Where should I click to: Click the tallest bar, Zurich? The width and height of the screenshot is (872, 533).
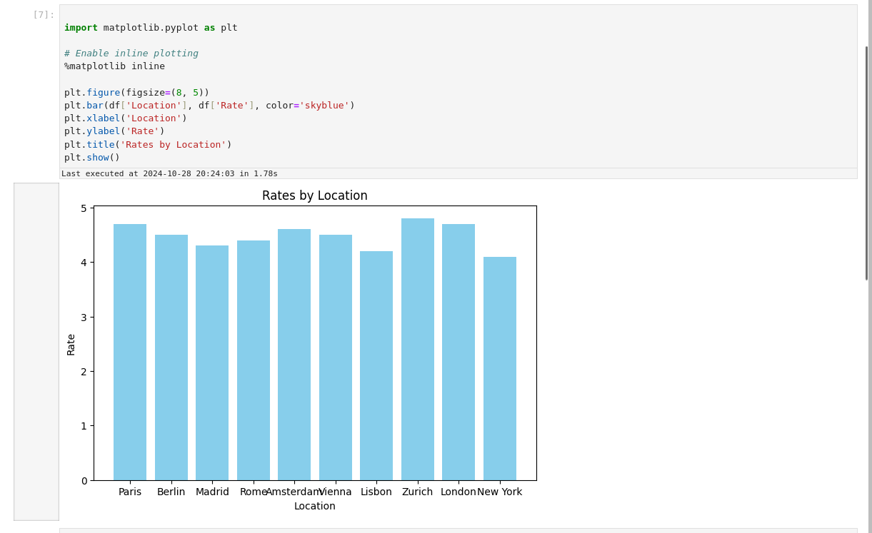418,349
